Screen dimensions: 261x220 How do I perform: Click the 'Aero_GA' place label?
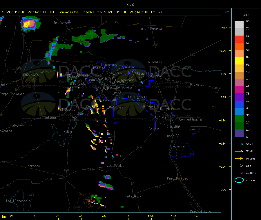click(x=173, y=136)
